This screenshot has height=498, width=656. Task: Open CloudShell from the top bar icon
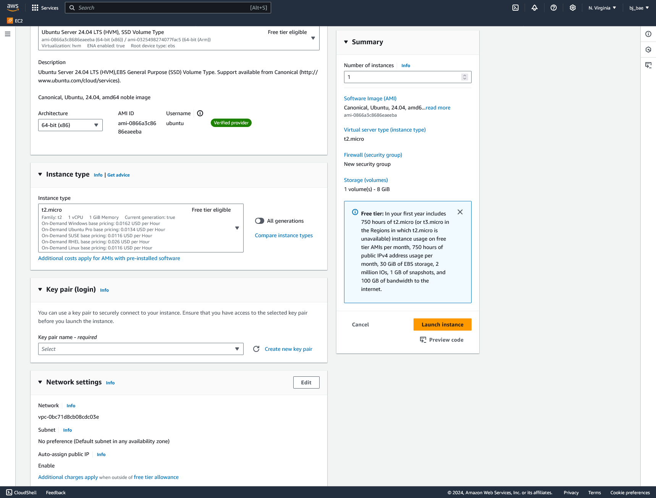515,8
